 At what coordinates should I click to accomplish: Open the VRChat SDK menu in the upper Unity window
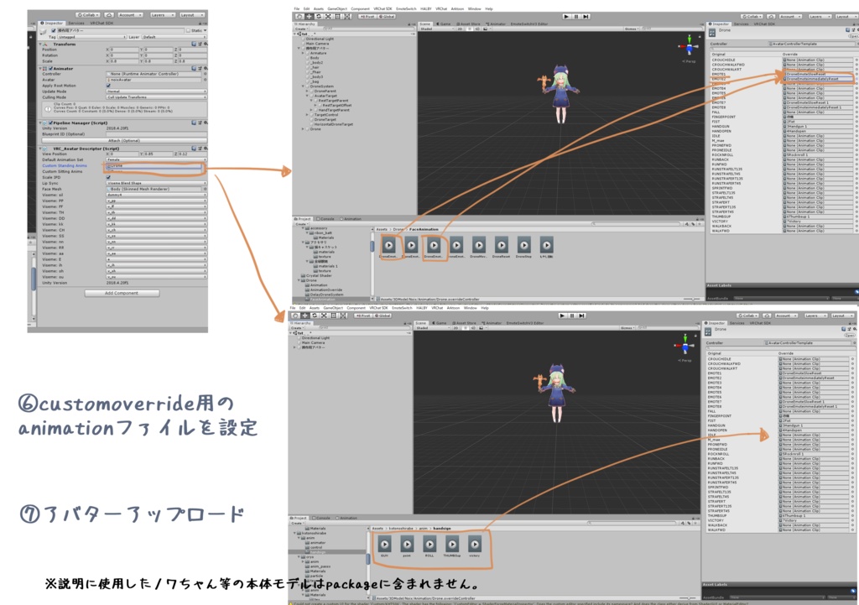tap(383, 8)
